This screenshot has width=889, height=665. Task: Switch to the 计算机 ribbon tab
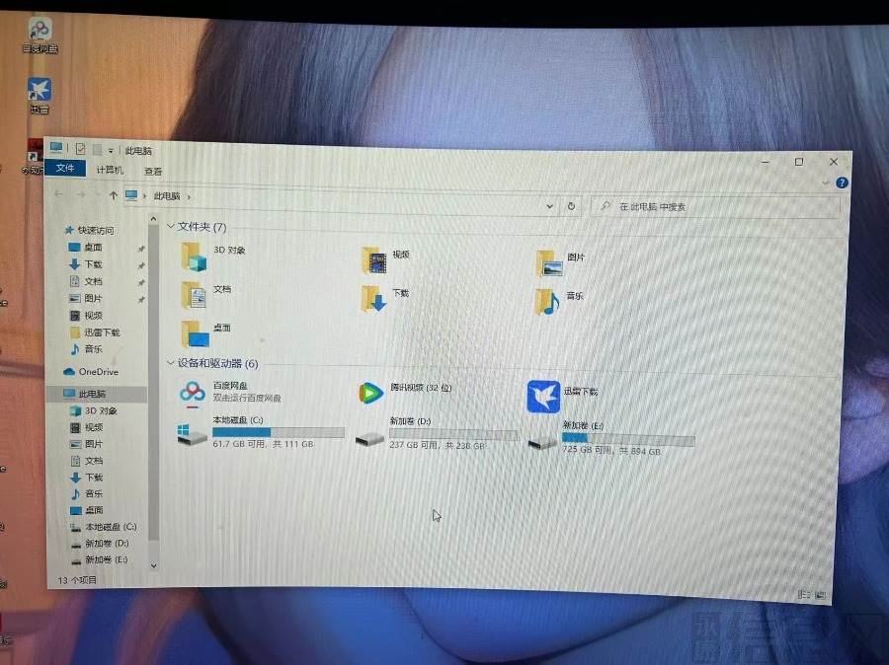click(x=110, y=170)
